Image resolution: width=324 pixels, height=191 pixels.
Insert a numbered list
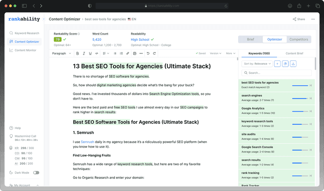(122, 53)
